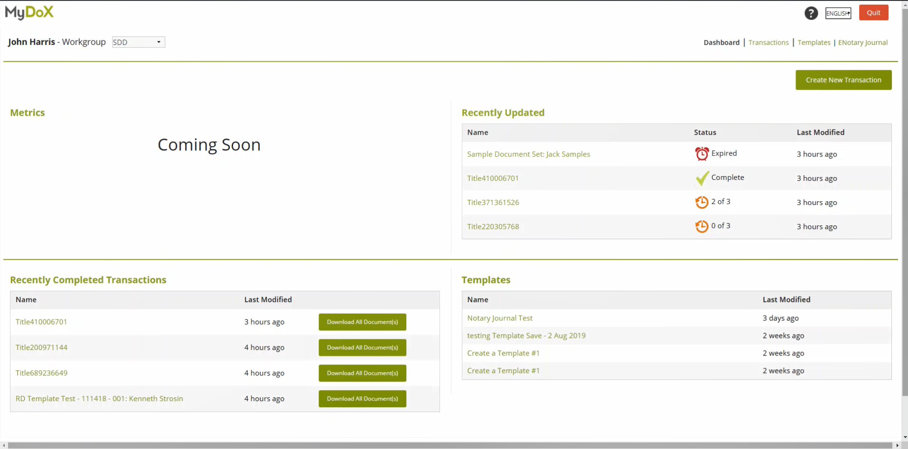
Task: Open Sample Document Set: Jack Samples link
Action: pyautogui.click(x=528, y=154)
